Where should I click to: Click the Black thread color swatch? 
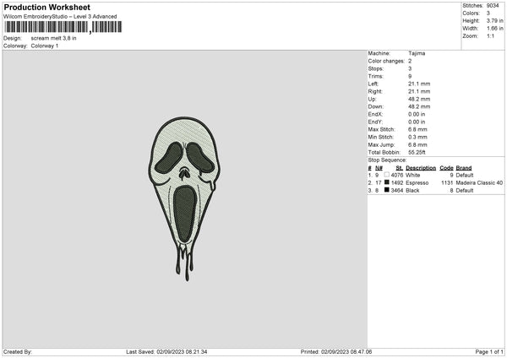386,190
